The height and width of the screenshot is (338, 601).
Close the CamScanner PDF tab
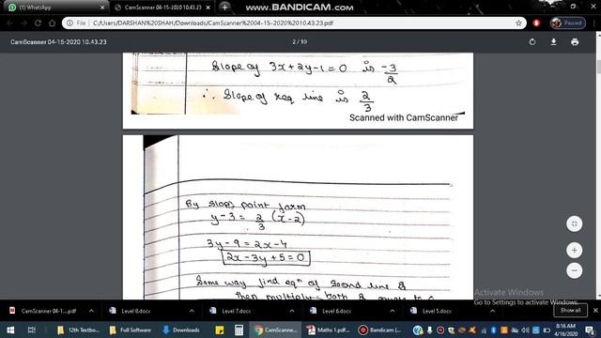point(208,8)
